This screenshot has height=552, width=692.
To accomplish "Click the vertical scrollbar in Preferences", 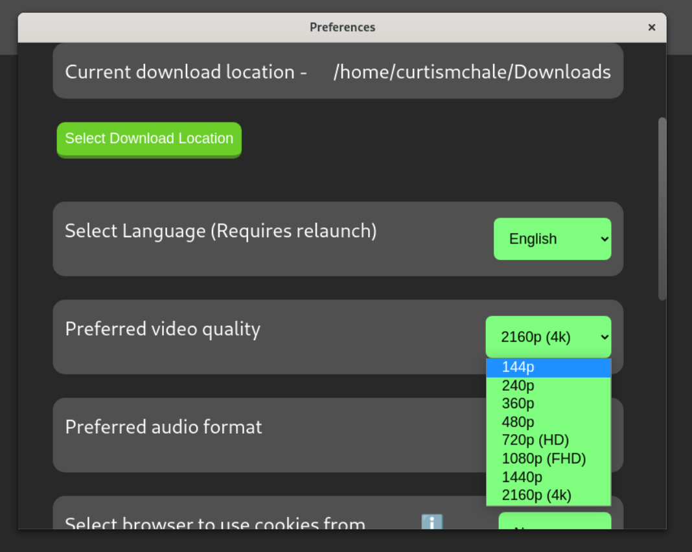I will (x=662, y=209).
